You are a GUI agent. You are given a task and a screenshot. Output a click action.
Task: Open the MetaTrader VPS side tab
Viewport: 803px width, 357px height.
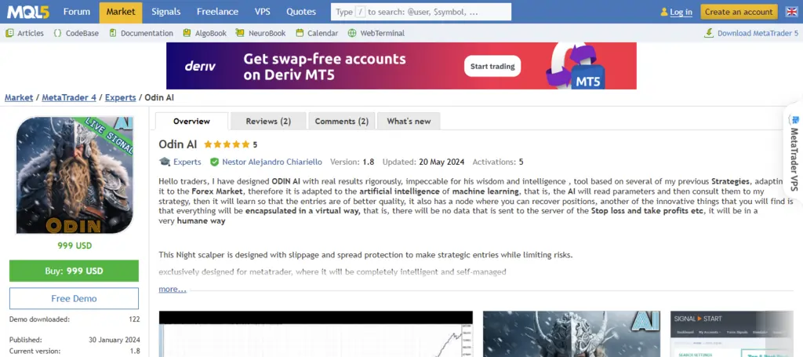(x=794, y=154)
